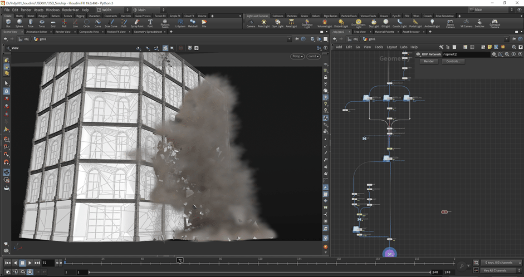This screenshot has width=524, height=277.
Task: Click the Render button on ropnet2
Action: (429, 61)
